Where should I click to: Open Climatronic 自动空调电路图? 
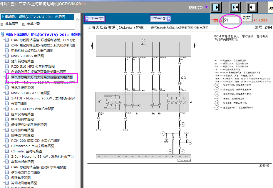tap(33, 146)
